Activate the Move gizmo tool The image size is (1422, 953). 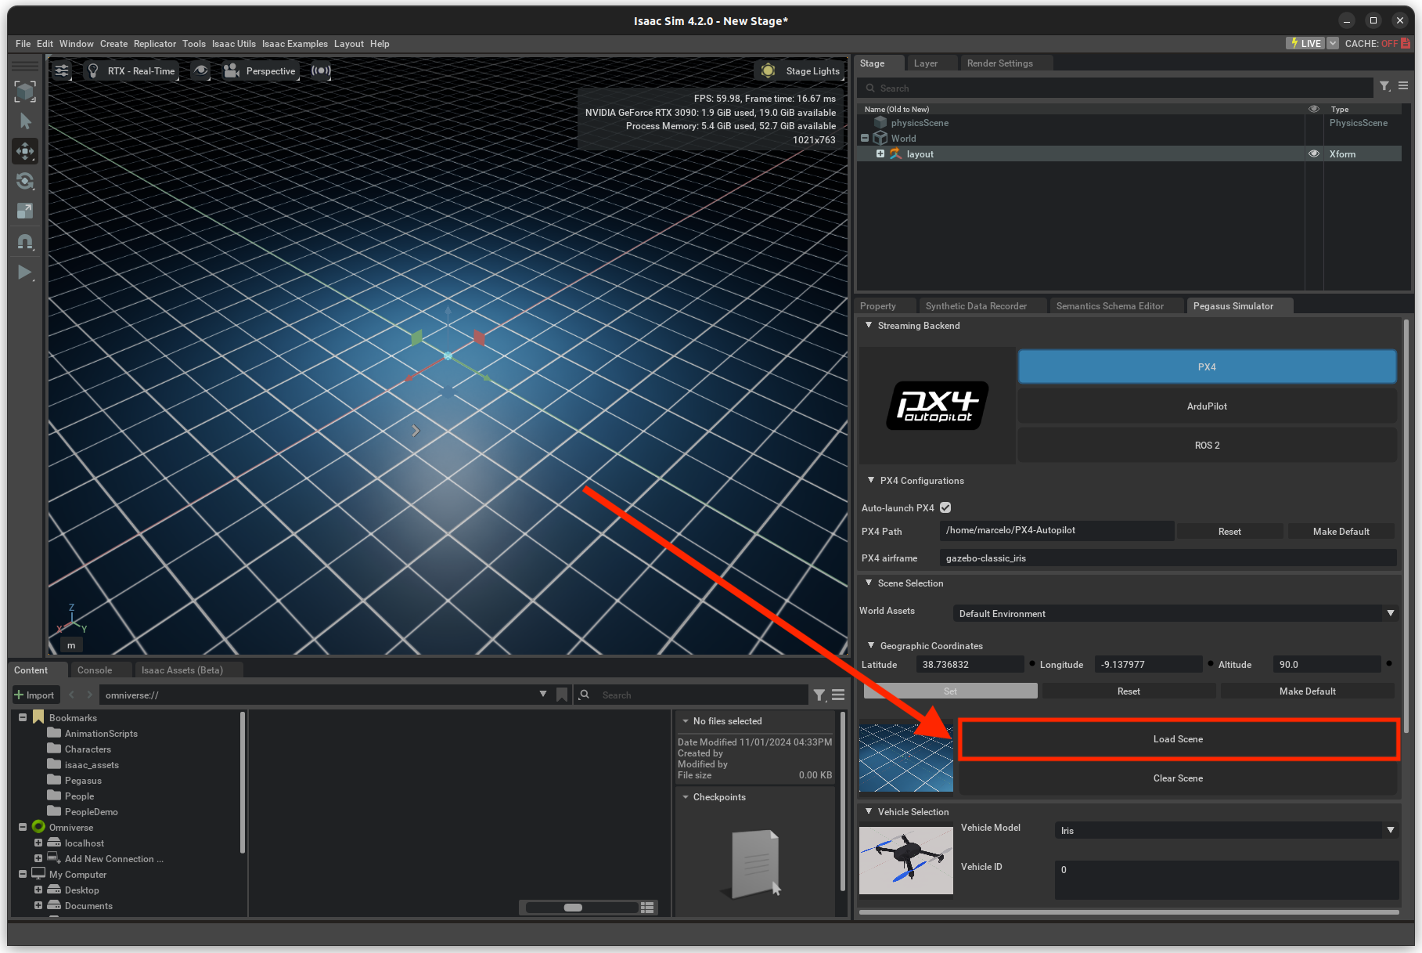coord(25,151)
